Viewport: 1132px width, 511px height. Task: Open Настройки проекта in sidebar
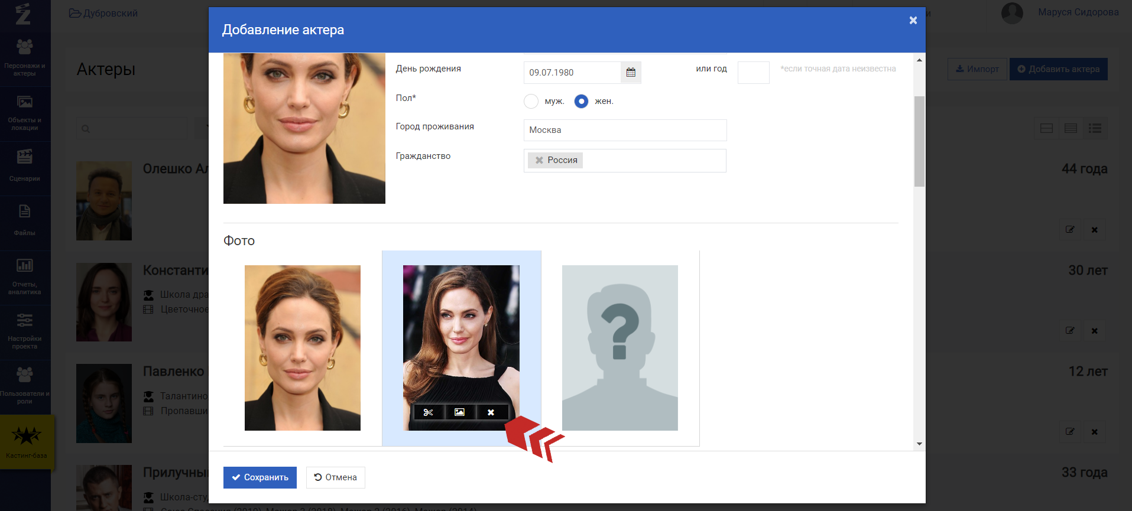25,331
